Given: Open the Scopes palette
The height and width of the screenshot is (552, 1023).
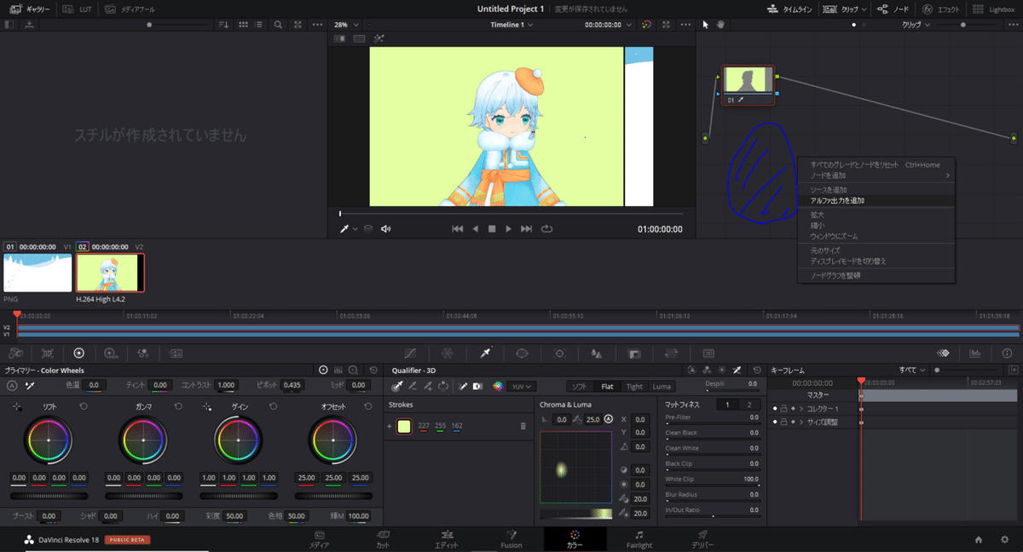Looking at the screenshot, I should click(x=975, y=353).
